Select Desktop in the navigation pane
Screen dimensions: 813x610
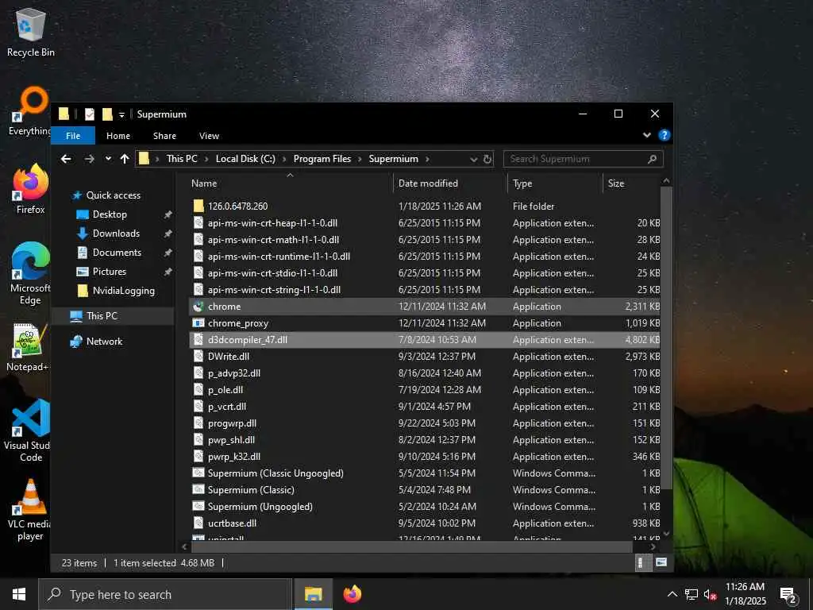click(110, 214)
